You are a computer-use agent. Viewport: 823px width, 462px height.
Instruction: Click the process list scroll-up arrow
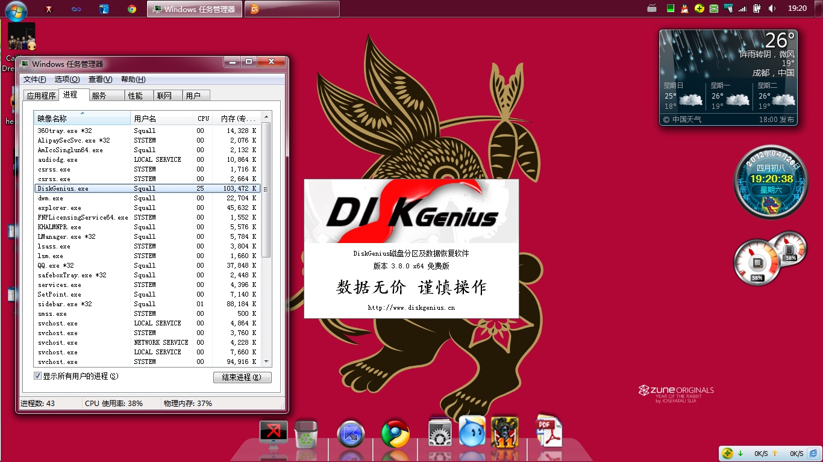tap(267, 116)
